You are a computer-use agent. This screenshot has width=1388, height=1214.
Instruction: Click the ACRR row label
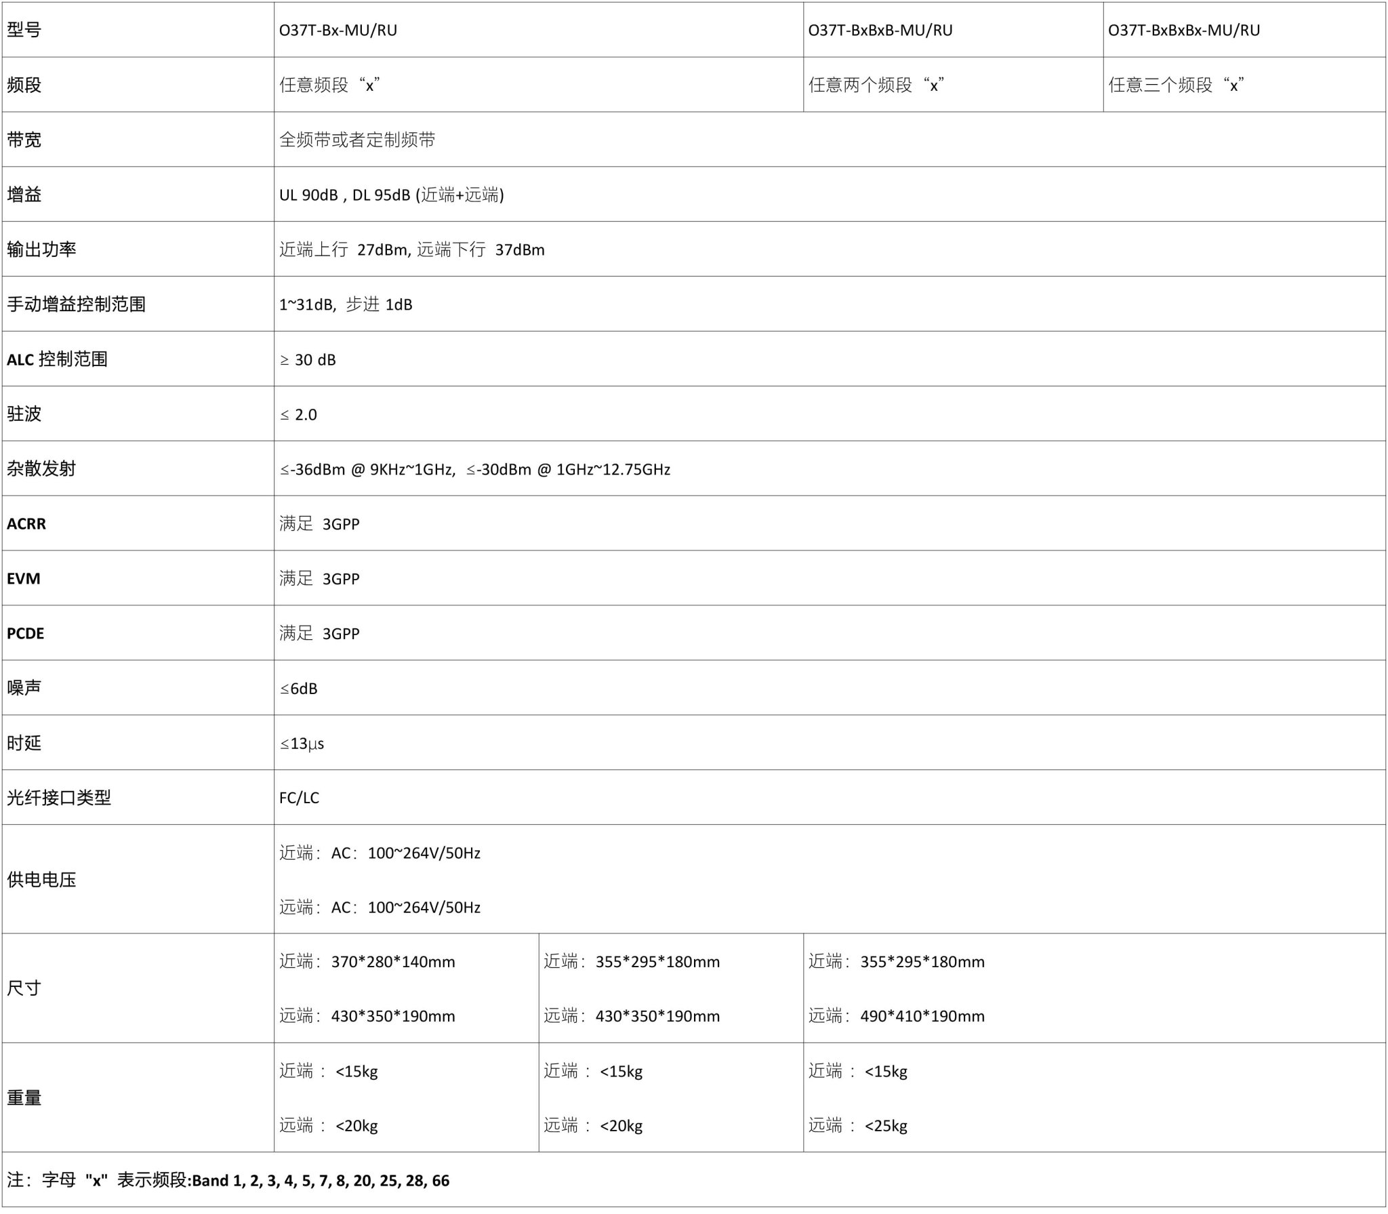pyautogui.click(x=26, y=524)
